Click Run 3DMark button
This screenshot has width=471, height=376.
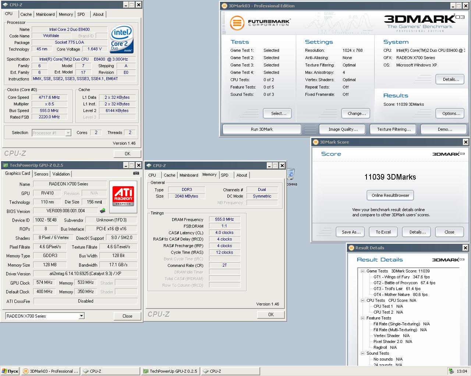[x=262, y=129]
